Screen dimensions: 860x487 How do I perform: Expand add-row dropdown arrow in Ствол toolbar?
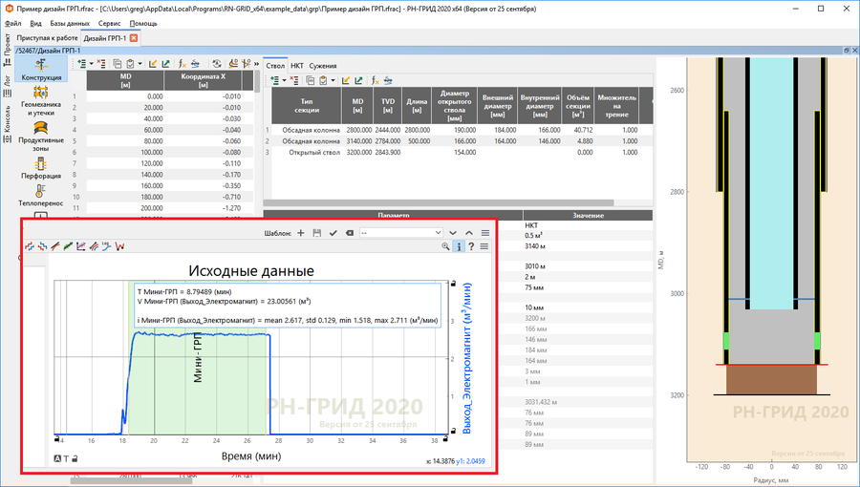click(x=284, y=80)
